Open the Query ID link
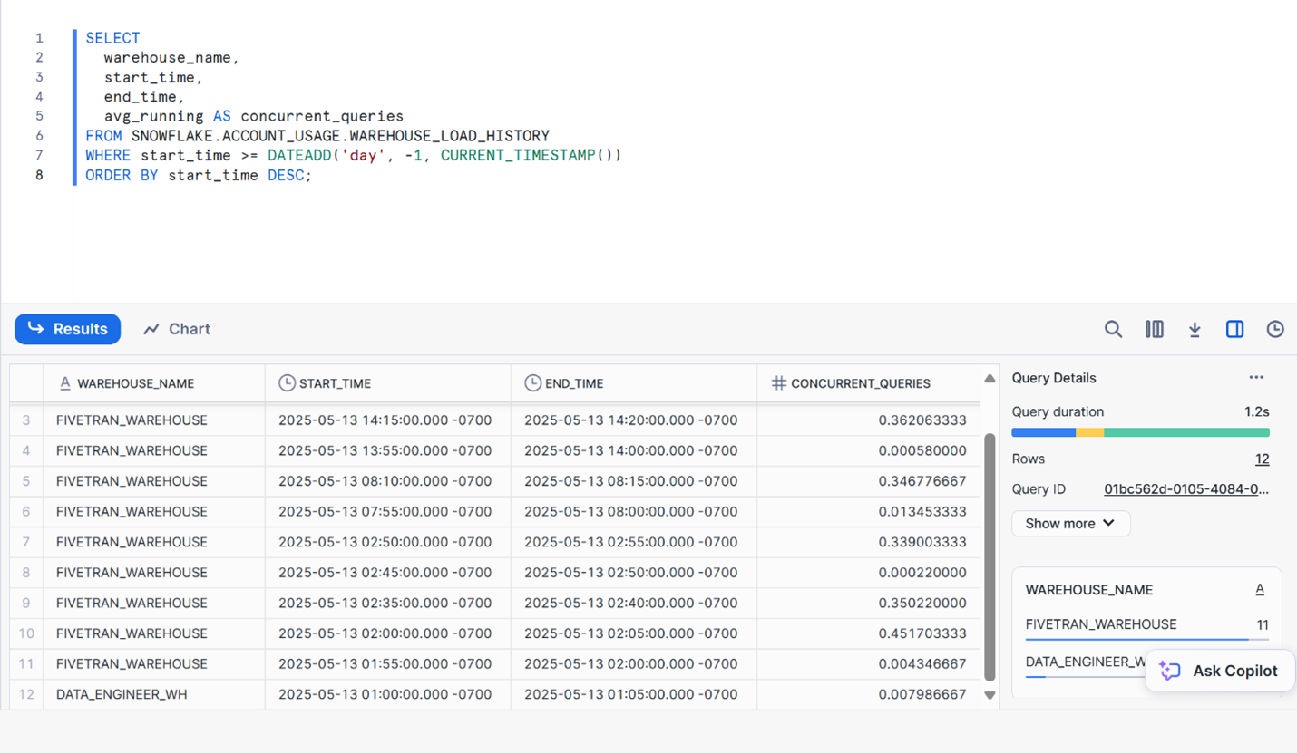 click(1185, 489)
